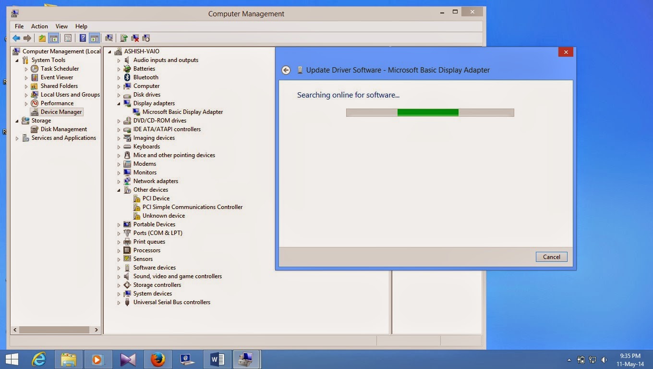Collapse the Display adapters category

pos(119,103)
